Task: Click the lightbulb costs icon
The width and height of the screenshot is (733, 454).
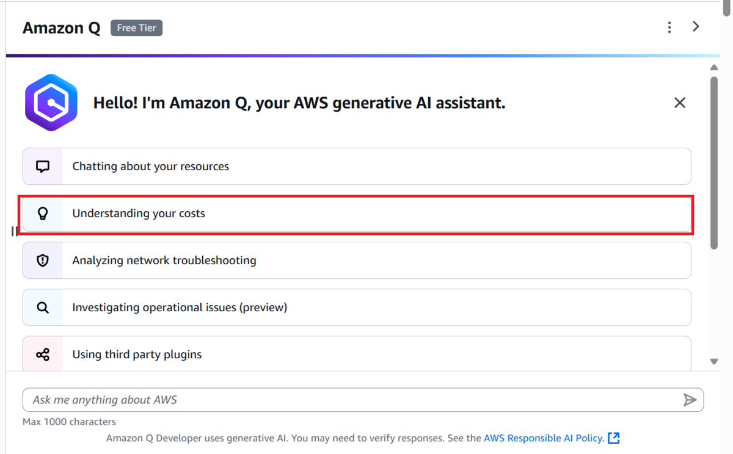Action: 43,214
